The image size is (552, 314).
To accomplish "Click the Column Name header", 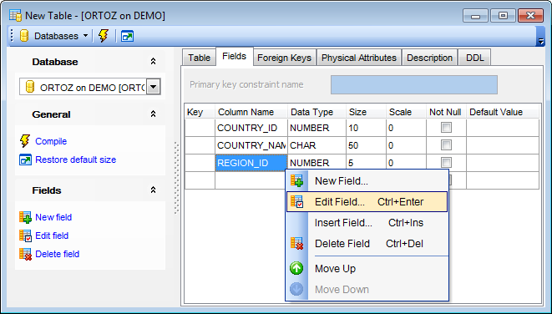I will pos(251,112).
